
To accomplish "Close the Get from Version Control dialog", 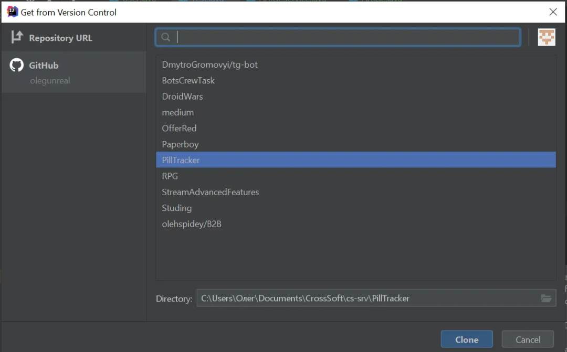I will [x=553, y=12].
